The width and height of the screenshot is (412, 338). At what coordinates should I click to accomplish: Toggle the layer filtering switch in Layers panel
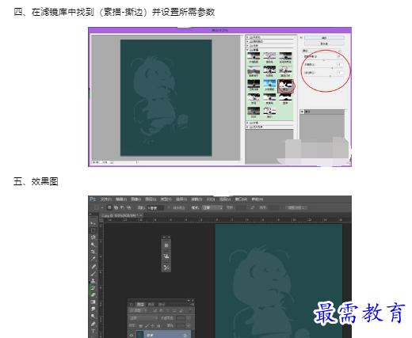click(x=190, y=311)
